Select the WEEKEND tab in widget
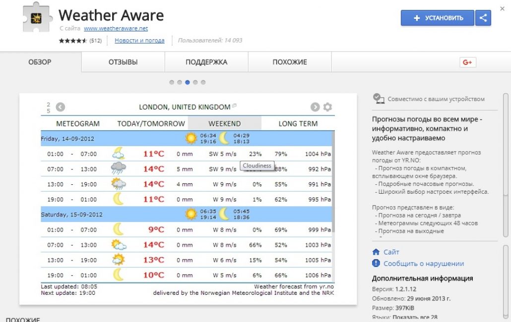The image size is (511, 322). (x=225, y=123)
